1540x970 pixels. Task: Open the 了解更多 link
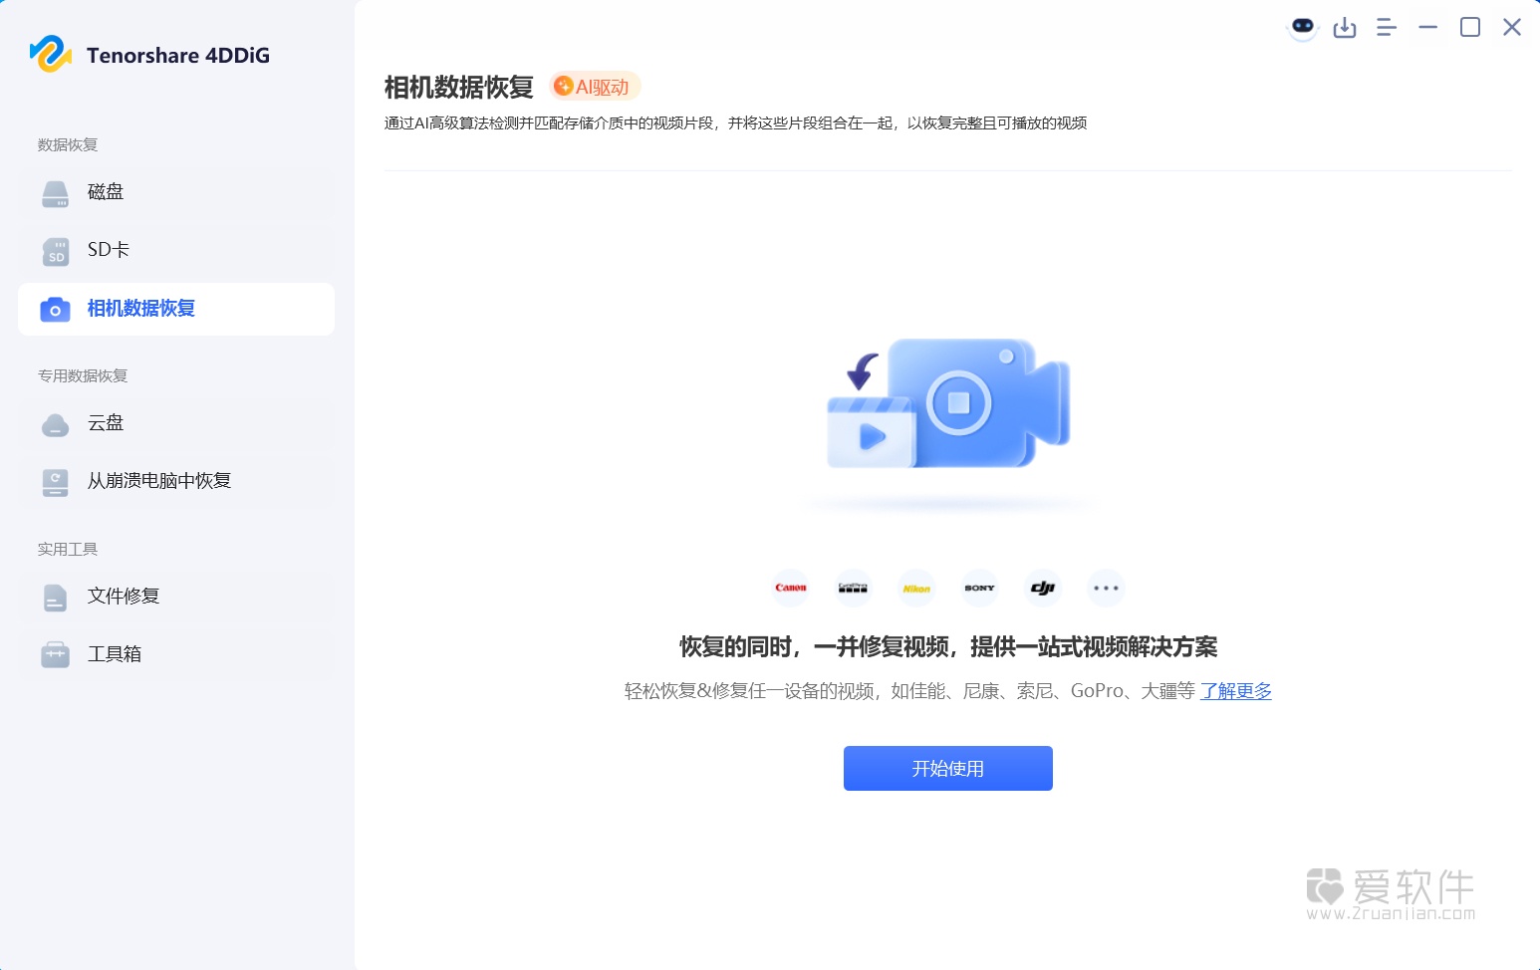pos(1235,691)
